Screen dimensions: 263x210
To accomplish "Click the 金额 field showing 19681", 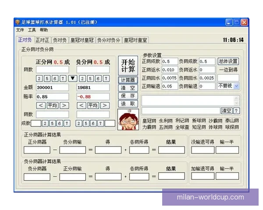I will (x=93, y=87).
